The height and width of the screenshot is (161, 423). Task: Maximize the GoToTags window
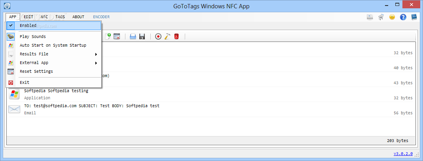point(397,5)
